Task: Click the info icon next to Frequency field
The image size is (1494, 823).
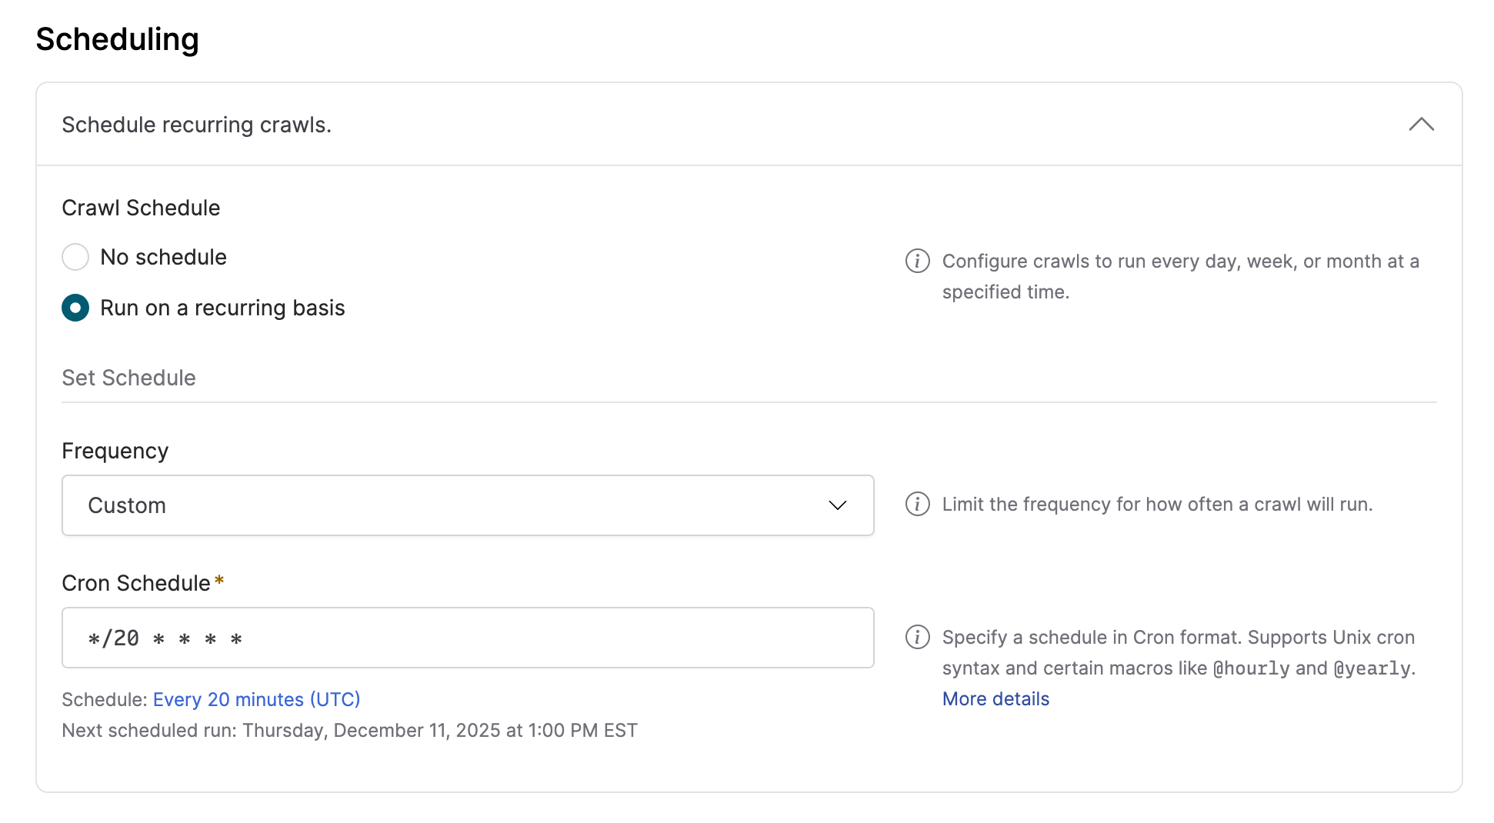Action: [917, 505]
